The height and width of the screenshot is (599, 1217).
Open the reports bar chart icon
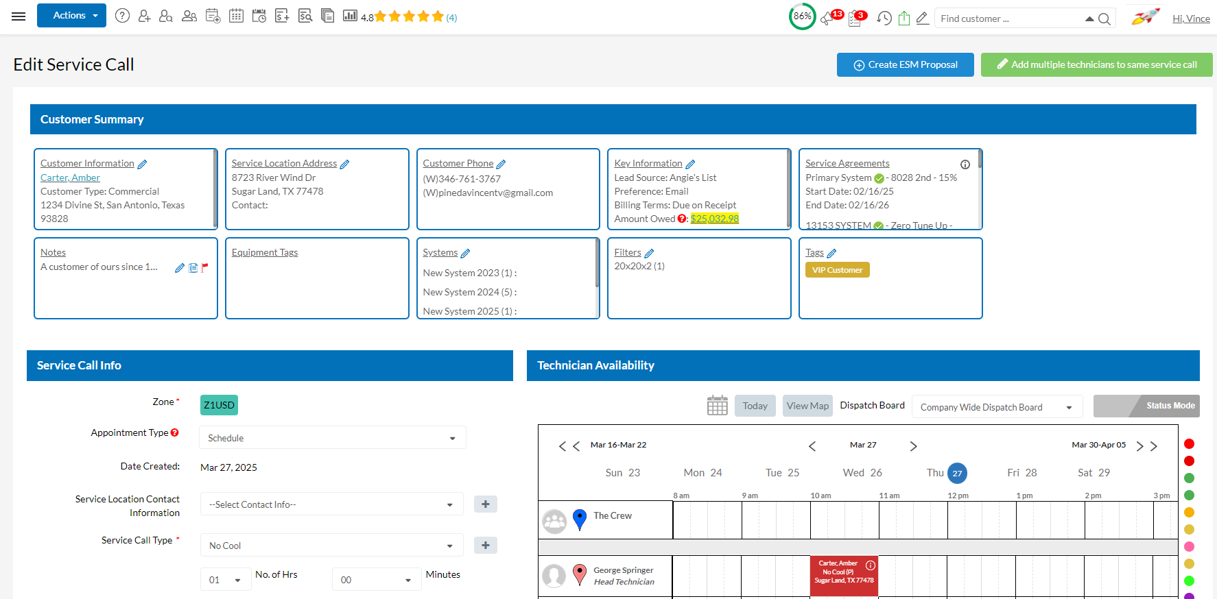(x=350, y=16)
